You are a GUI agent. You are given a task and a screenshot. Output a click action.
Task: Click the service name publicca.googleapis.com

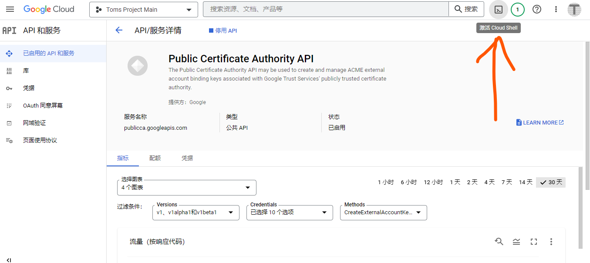(x=155, y=128)
